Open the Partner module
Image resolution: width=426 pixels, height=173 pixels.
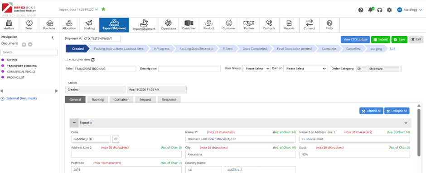pos(249,25)
